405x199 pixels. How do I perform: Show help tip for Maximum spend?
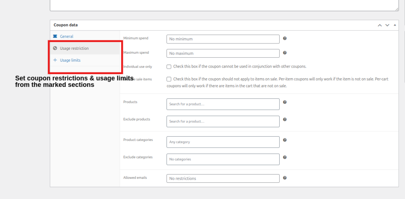[x=285, y=53]
